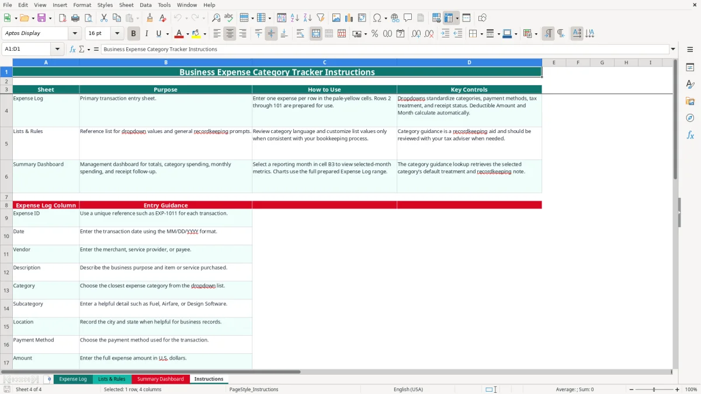The height and width of the screenshot is (394, 701).
Task: Toggle Underline formatting
Action: 159,34
